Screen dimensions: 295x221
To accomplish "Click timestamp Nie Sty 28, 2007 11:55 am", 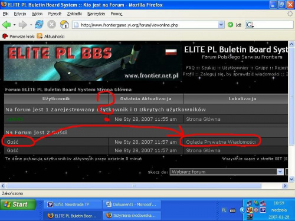I will tap(146, 119).
